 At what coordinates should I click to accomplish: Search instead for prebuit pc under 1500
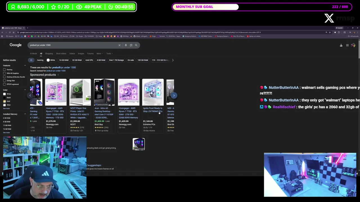[x=56, y=71]
